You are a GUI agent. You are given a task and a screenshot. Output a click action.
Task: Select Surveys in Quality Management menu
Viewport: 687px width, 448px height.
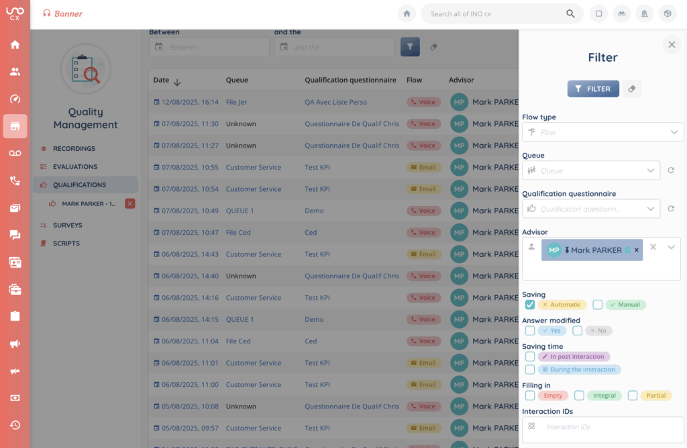[x=67, y=225]
